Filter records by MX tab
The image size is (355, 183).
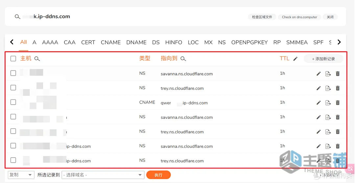point(208,42)
